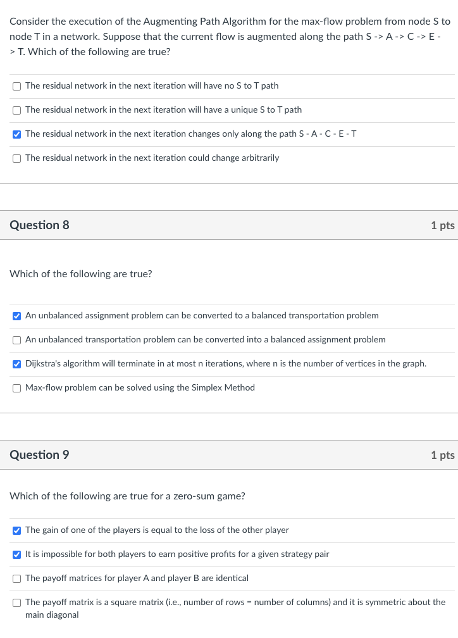Click the Question 8 heading
The height and width of the screenshot is (638, 458).
[x=39, y=225]
